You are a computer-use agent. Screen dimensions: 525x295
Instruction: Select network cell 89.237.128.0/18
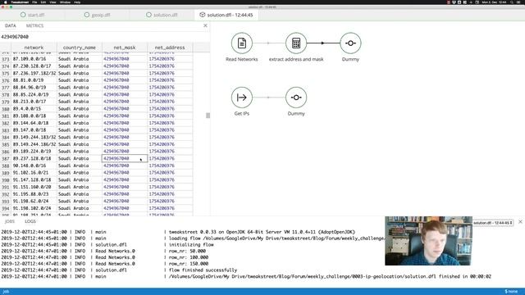pos(34,158)
